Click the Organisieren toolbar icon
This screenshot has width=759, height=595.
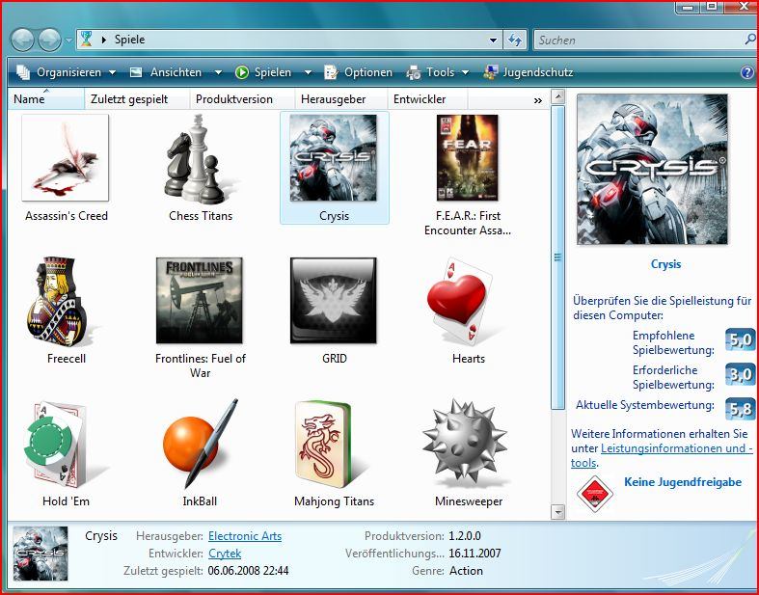[23, 72]
